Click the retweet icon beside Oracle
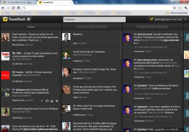This screenshot has width=189, height=132. coord(14,72)
